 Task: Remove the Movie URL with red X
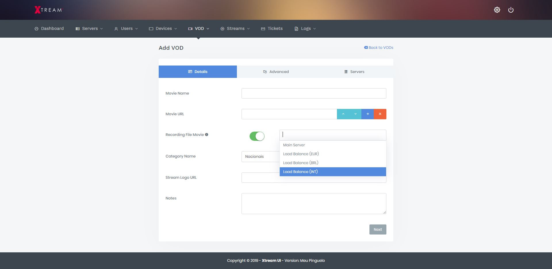pos(380,114)
